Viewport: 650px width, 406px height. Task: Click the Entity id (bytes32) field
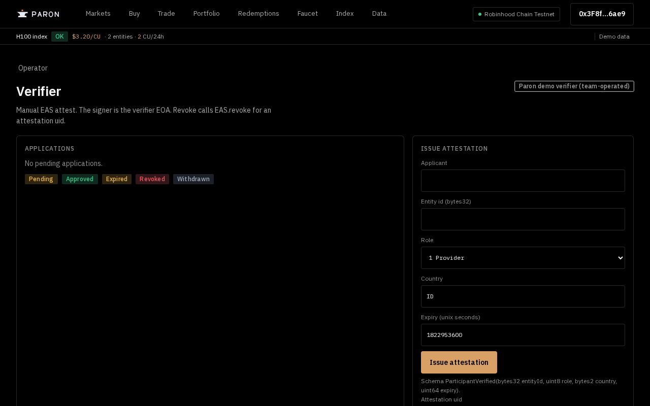coord(523,219)
